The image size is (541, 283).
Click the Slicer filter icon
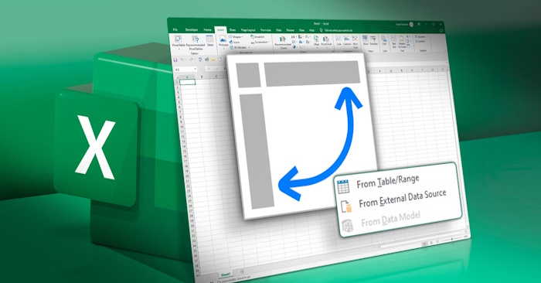coord(366,38)
